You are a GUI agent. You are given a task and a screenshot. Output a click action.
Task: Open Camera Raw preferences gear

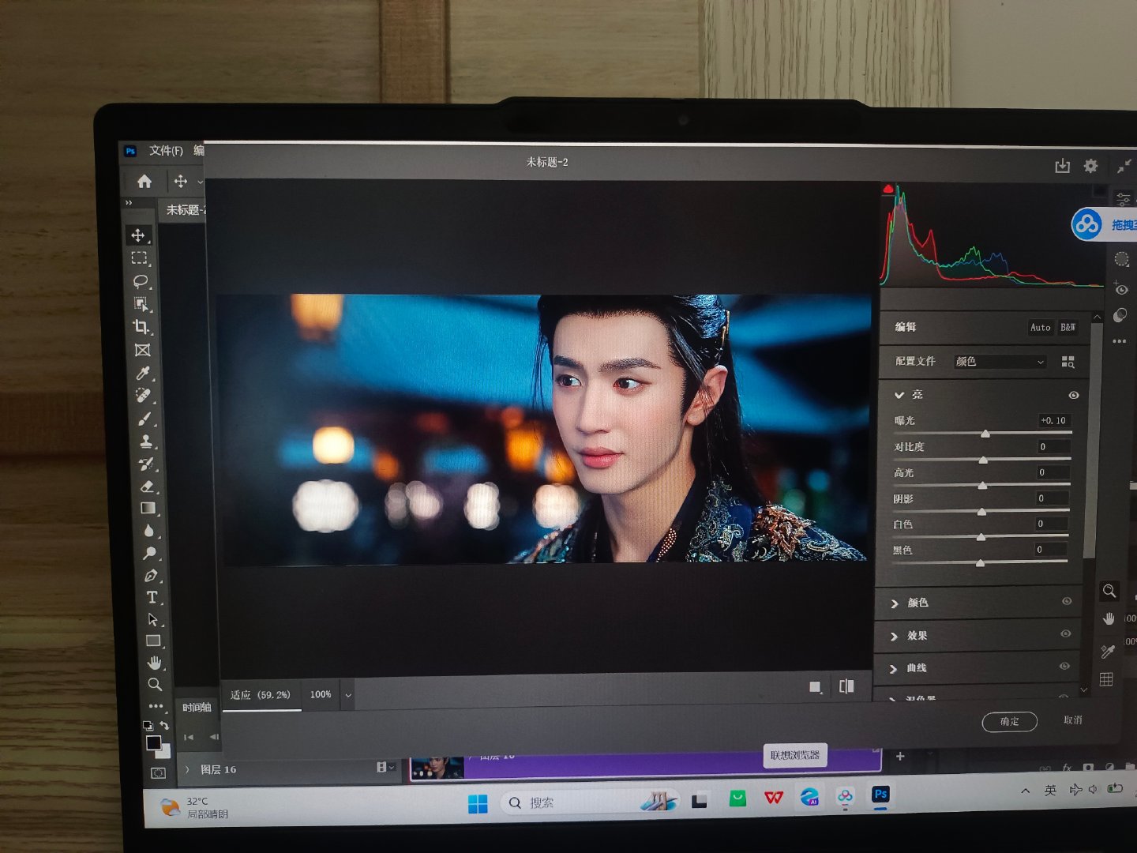pyautogui.click(x=1090, y=166)
